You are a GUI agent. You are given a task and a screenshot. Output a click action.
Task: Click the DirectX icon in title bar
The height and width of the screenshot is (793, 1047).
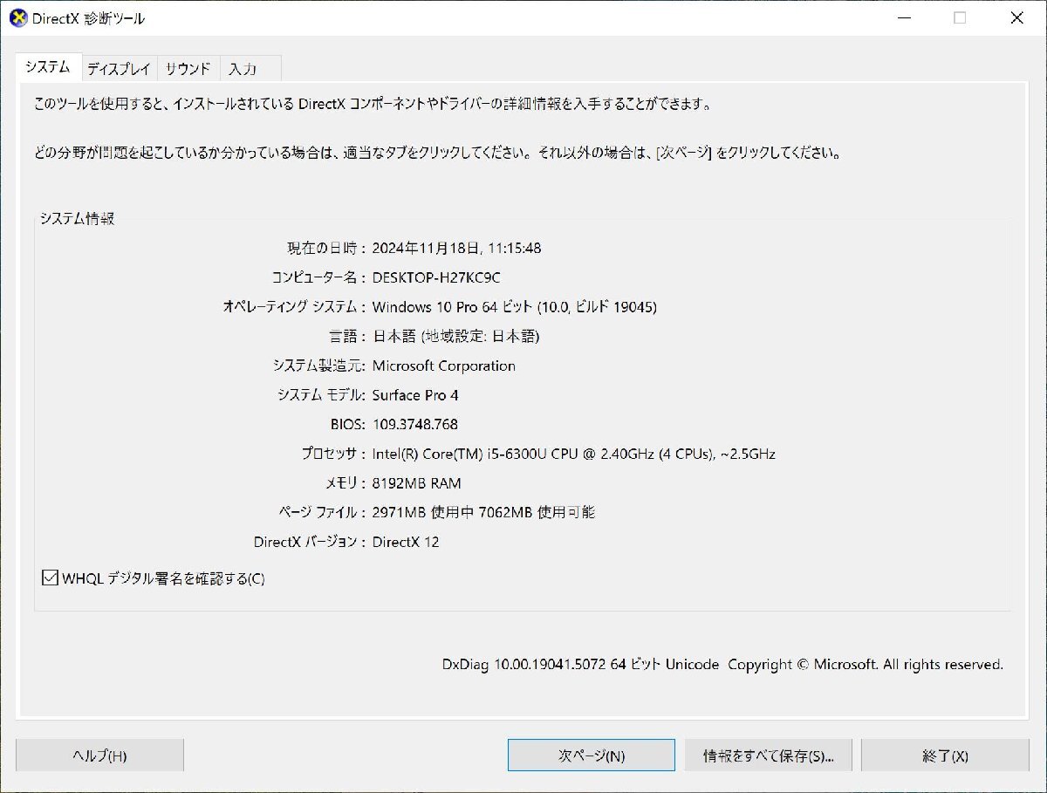[x=17, y=17]
